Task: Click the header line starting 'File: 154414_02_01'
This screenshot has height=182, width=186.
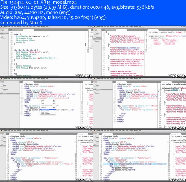Action: [x=38, y=2]
